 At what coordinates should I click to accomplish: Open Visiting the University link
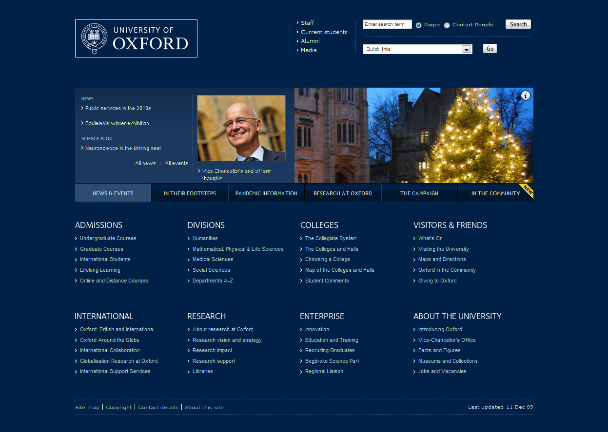pyautogui.click(x=443, y=249)
